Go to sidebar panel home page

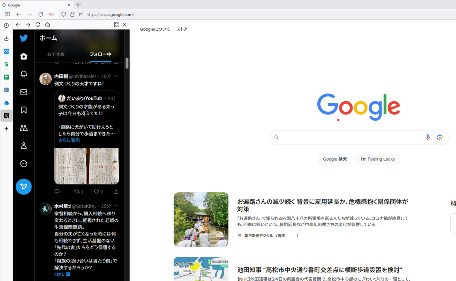47,25
